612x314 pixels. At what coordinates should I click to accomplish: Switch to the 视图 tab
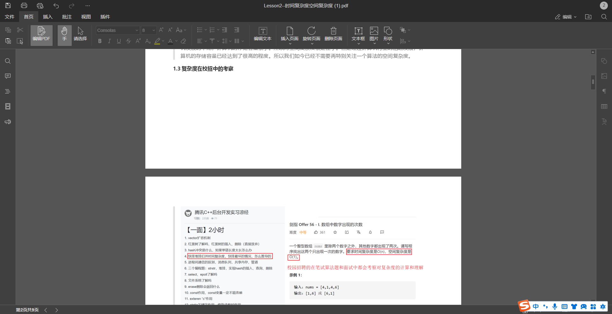(x=86, y=17)
